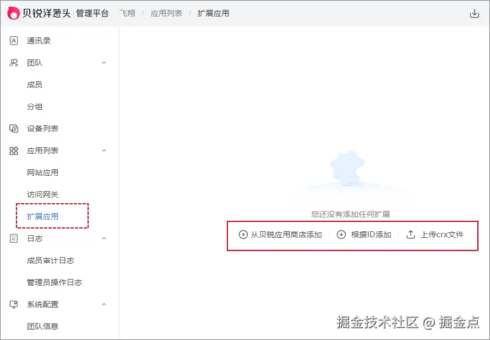Collapse the 应用列表 sidebar section
490x340 pixels.
coord(104,151)
